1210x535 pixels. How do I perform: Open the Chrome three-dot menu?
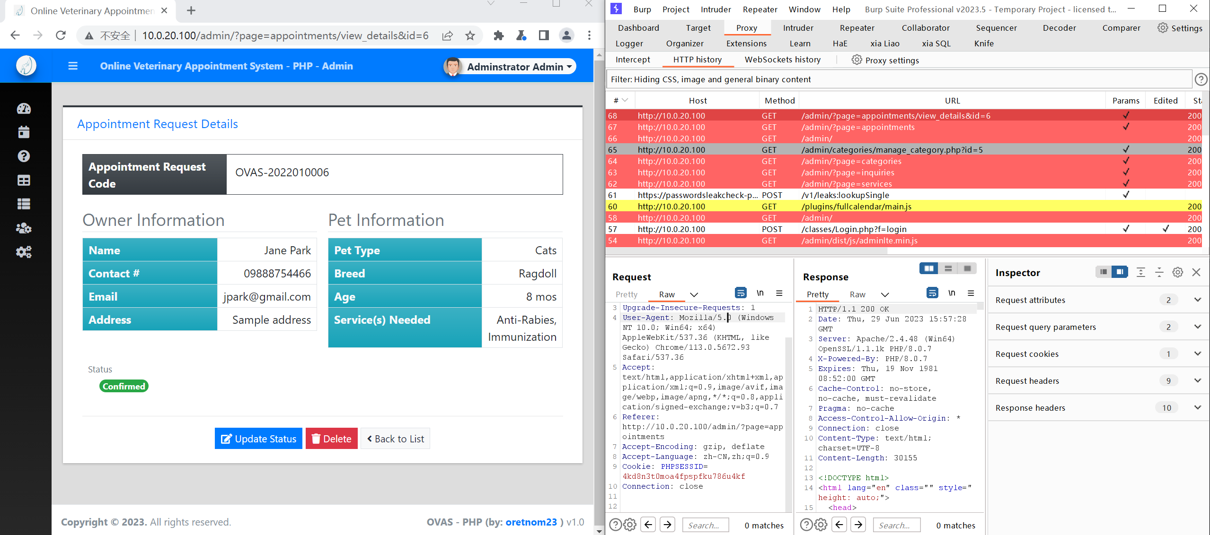589,35
